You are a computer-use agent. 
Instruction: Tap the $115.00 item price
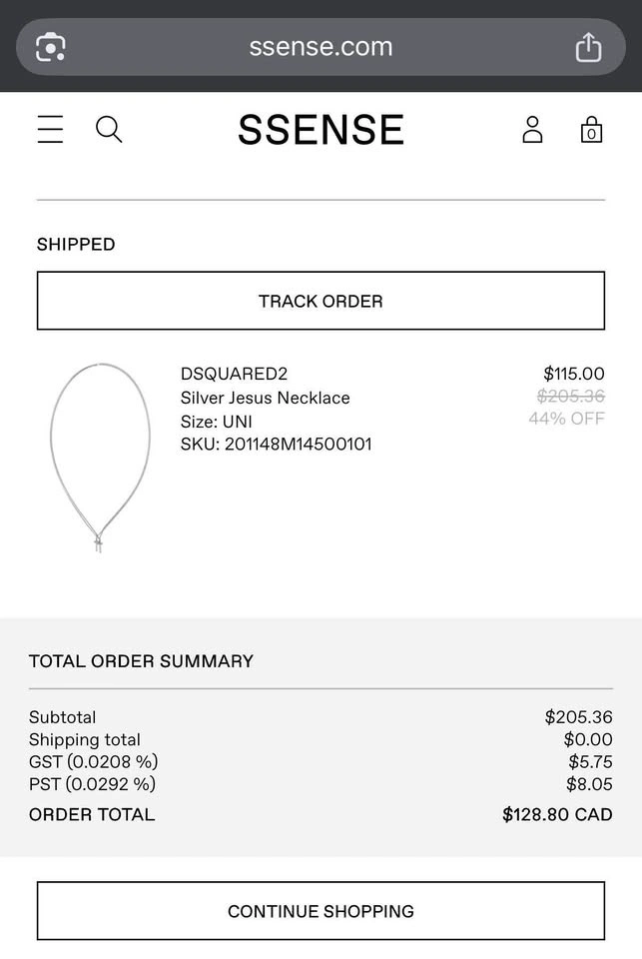(x=573, y=374)
